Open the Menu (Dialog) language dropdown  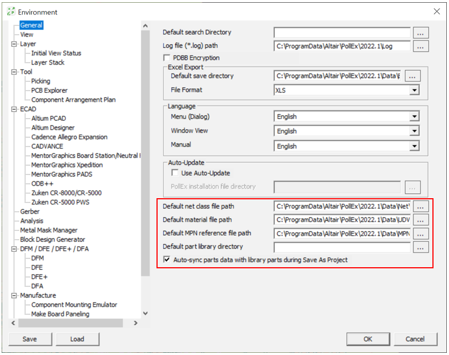click(x=414, y=116)
